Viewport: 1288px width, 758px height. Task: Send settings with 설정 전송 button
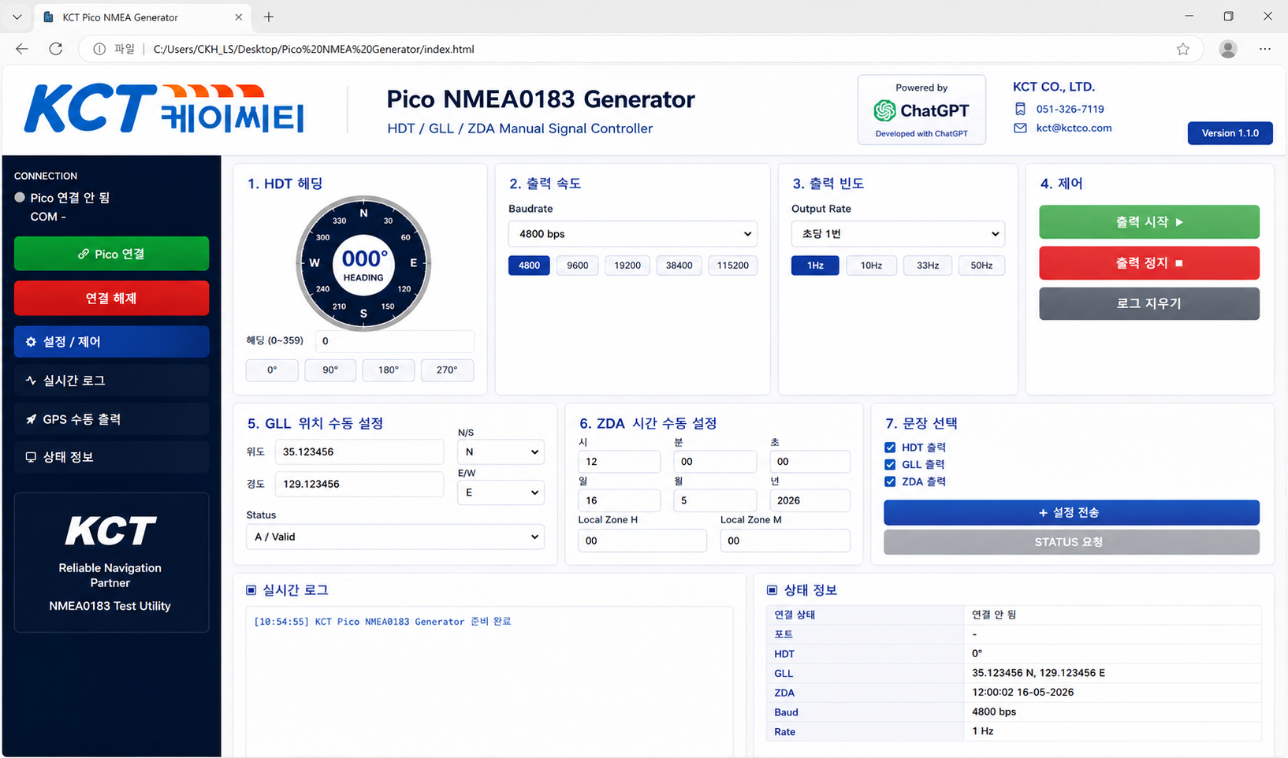(1071, 512)
